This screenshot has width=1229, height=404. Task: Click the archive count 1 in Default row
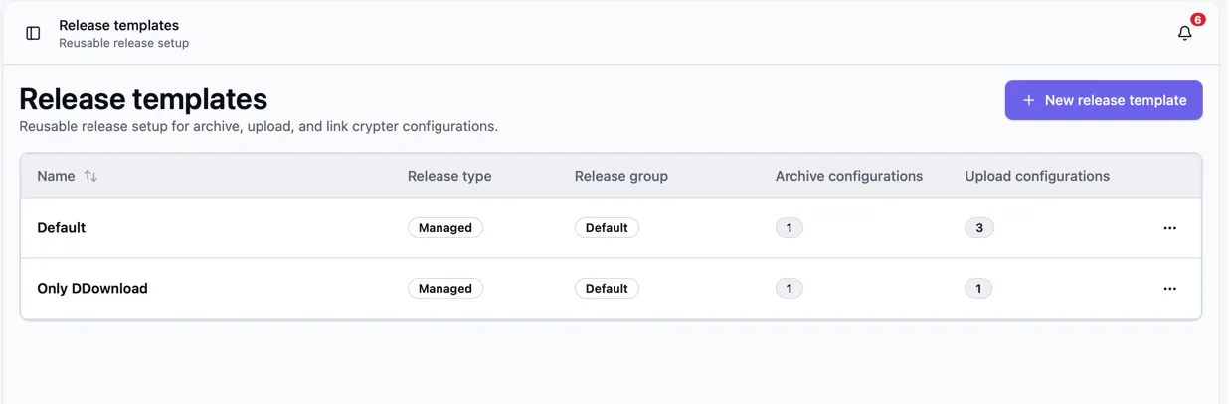click(790, 228)
